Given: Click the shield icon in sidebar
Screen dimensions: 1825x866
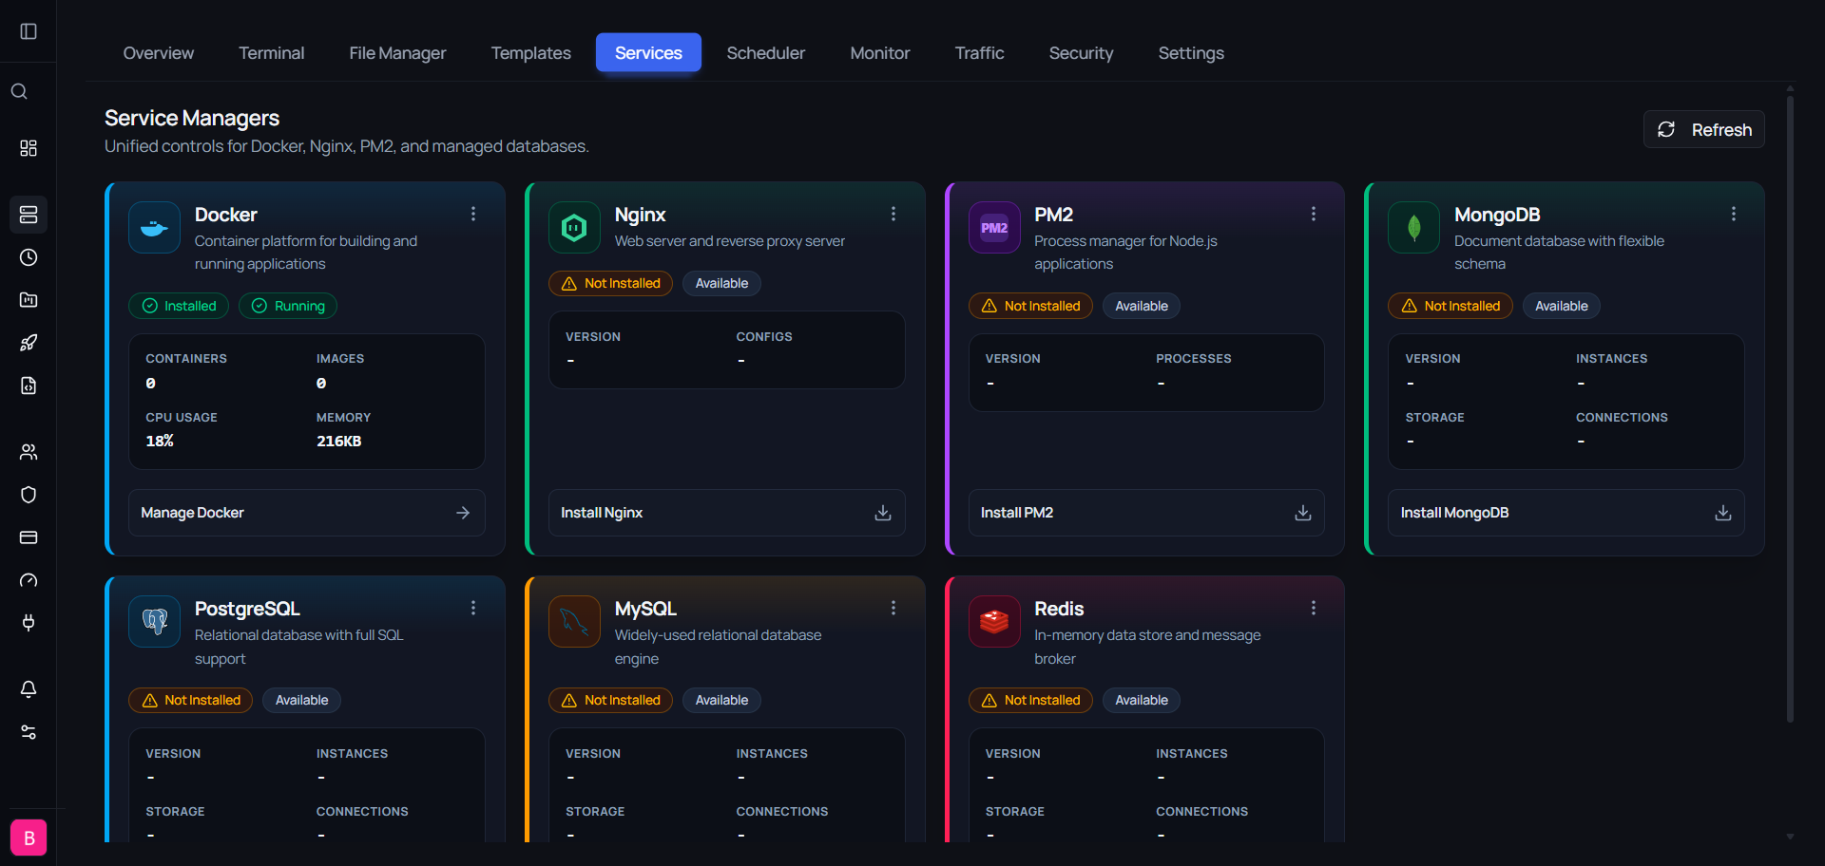Looking at the screenshot, I should tap(29, 495).
